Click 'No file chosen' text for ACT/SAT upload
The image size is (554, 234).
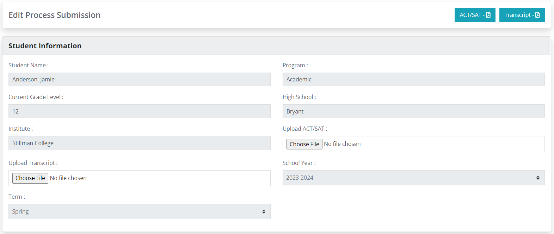(342, 144)
